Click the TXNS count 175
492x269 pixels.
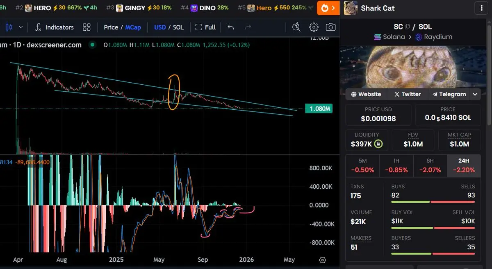356,196
